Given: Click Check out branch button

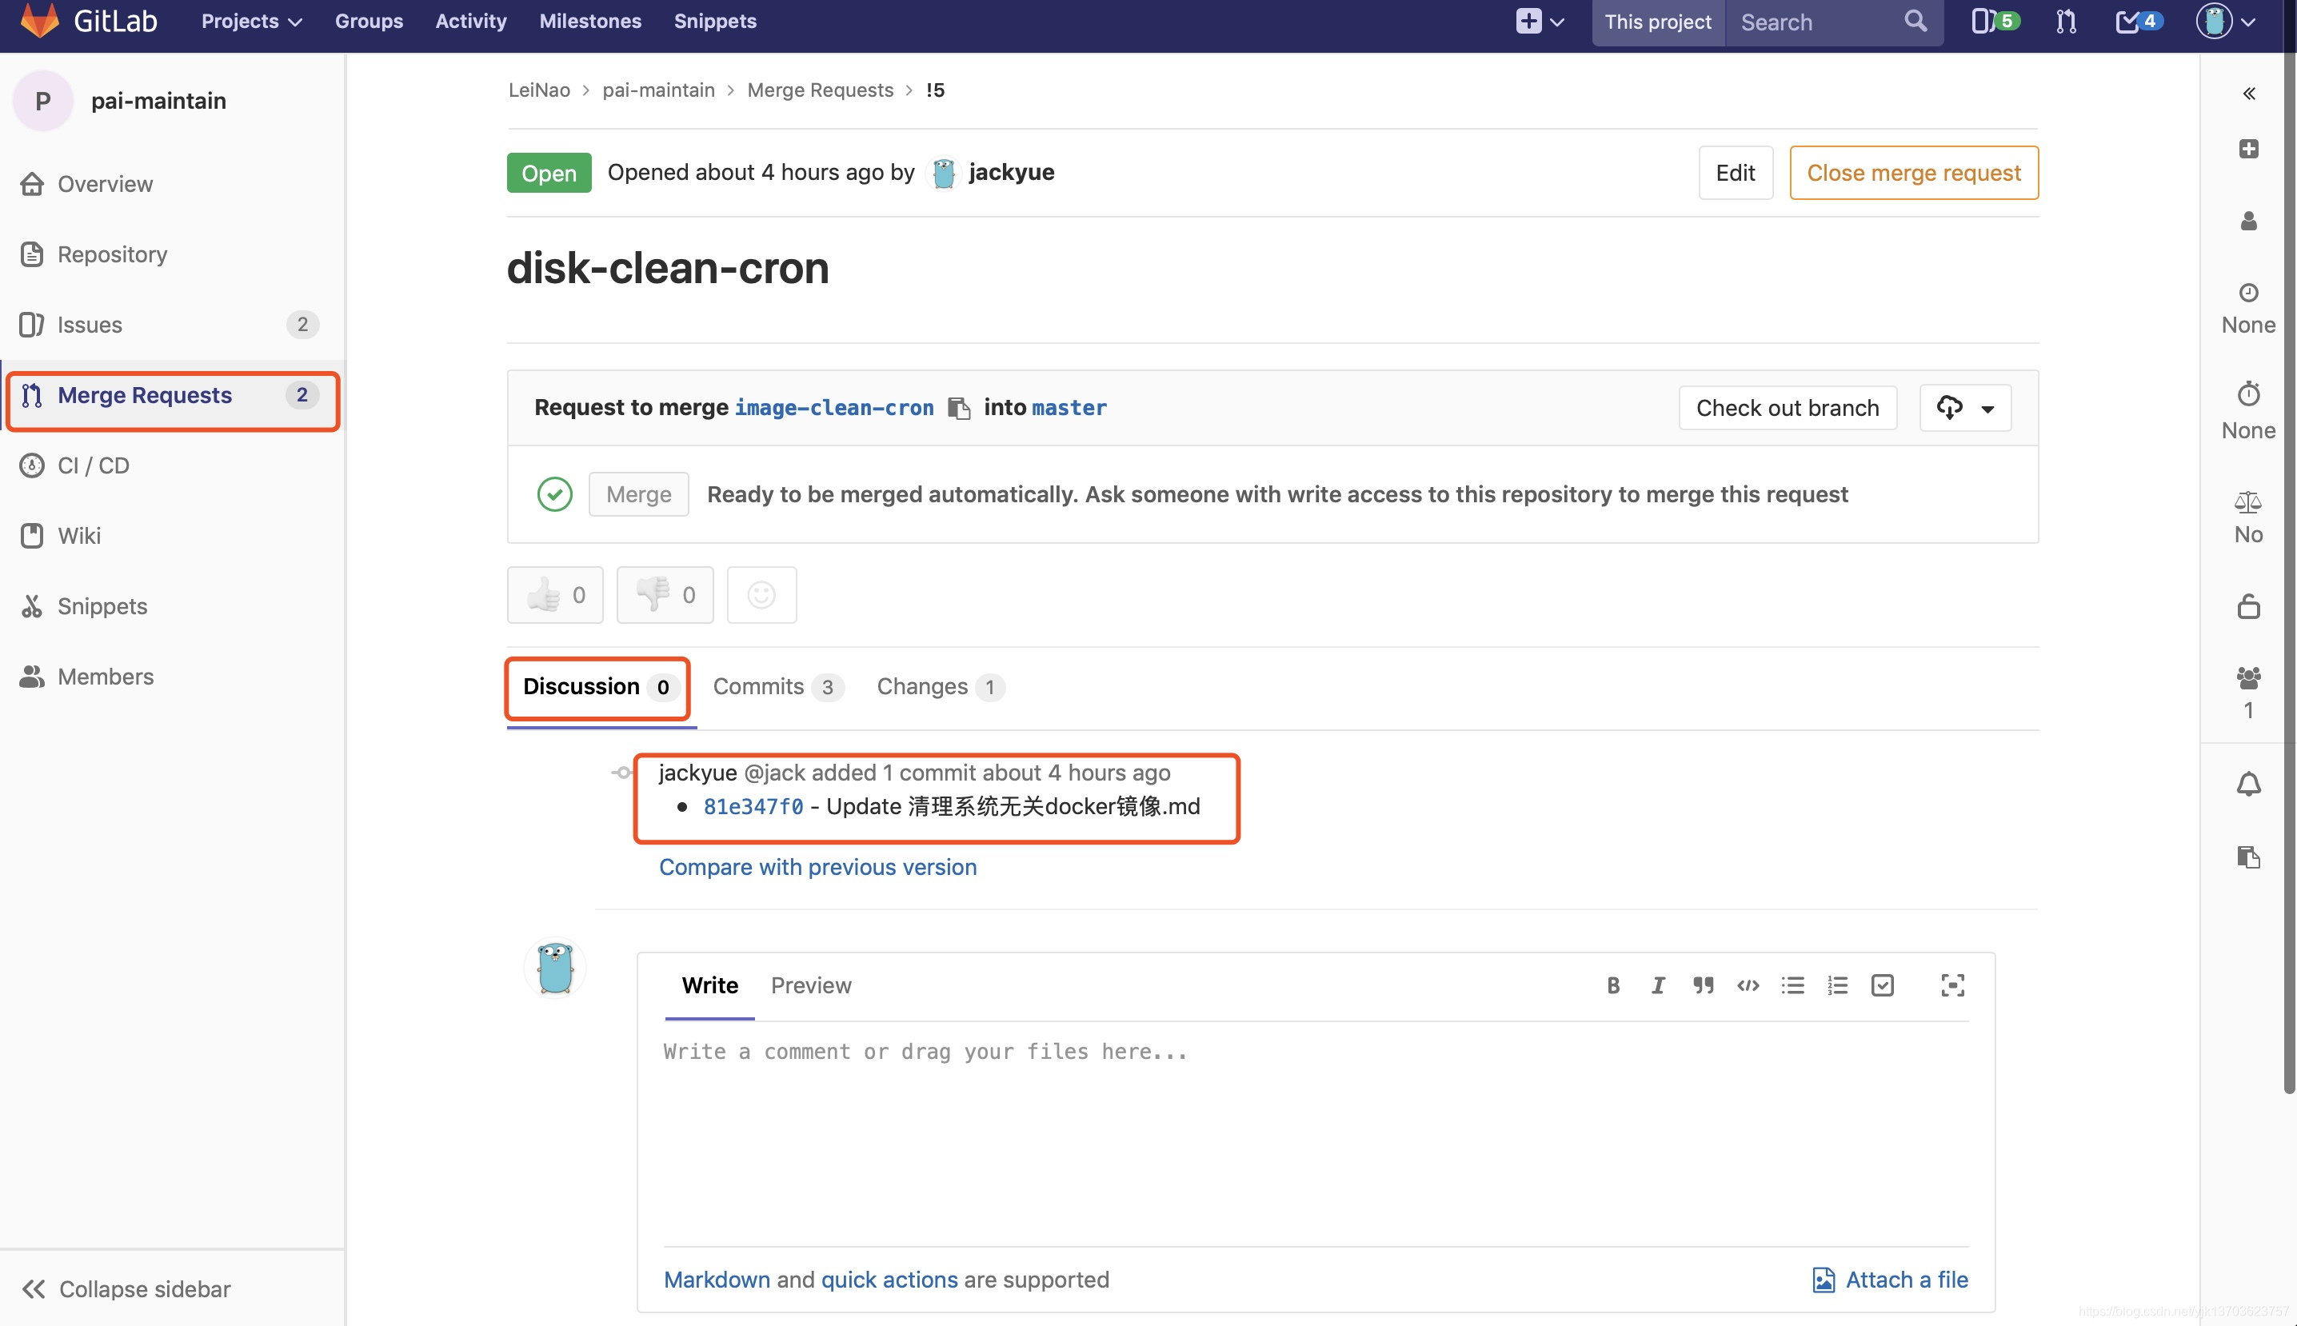Looking at the screenshot, I should [1788, 408].
